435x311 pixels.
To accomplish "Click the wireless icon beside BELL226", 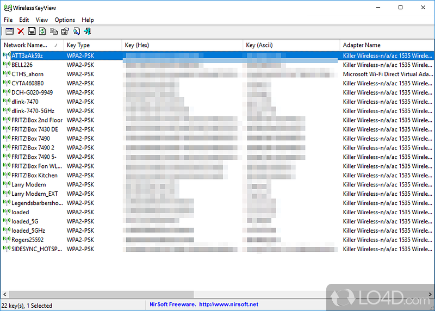I will (7, 64).
